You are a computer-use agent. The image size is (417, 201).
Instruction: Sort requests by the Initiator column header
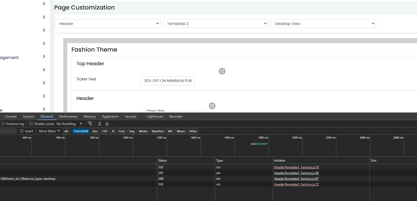click(x=321, y=161)
